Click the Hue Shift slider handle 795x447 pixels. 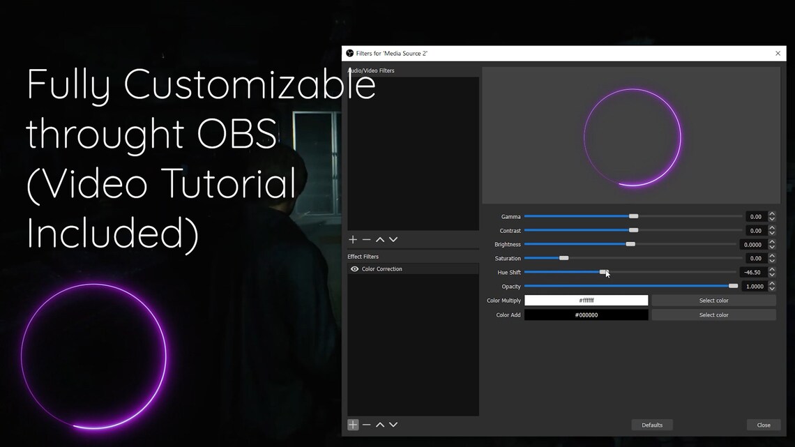point(604,272)
